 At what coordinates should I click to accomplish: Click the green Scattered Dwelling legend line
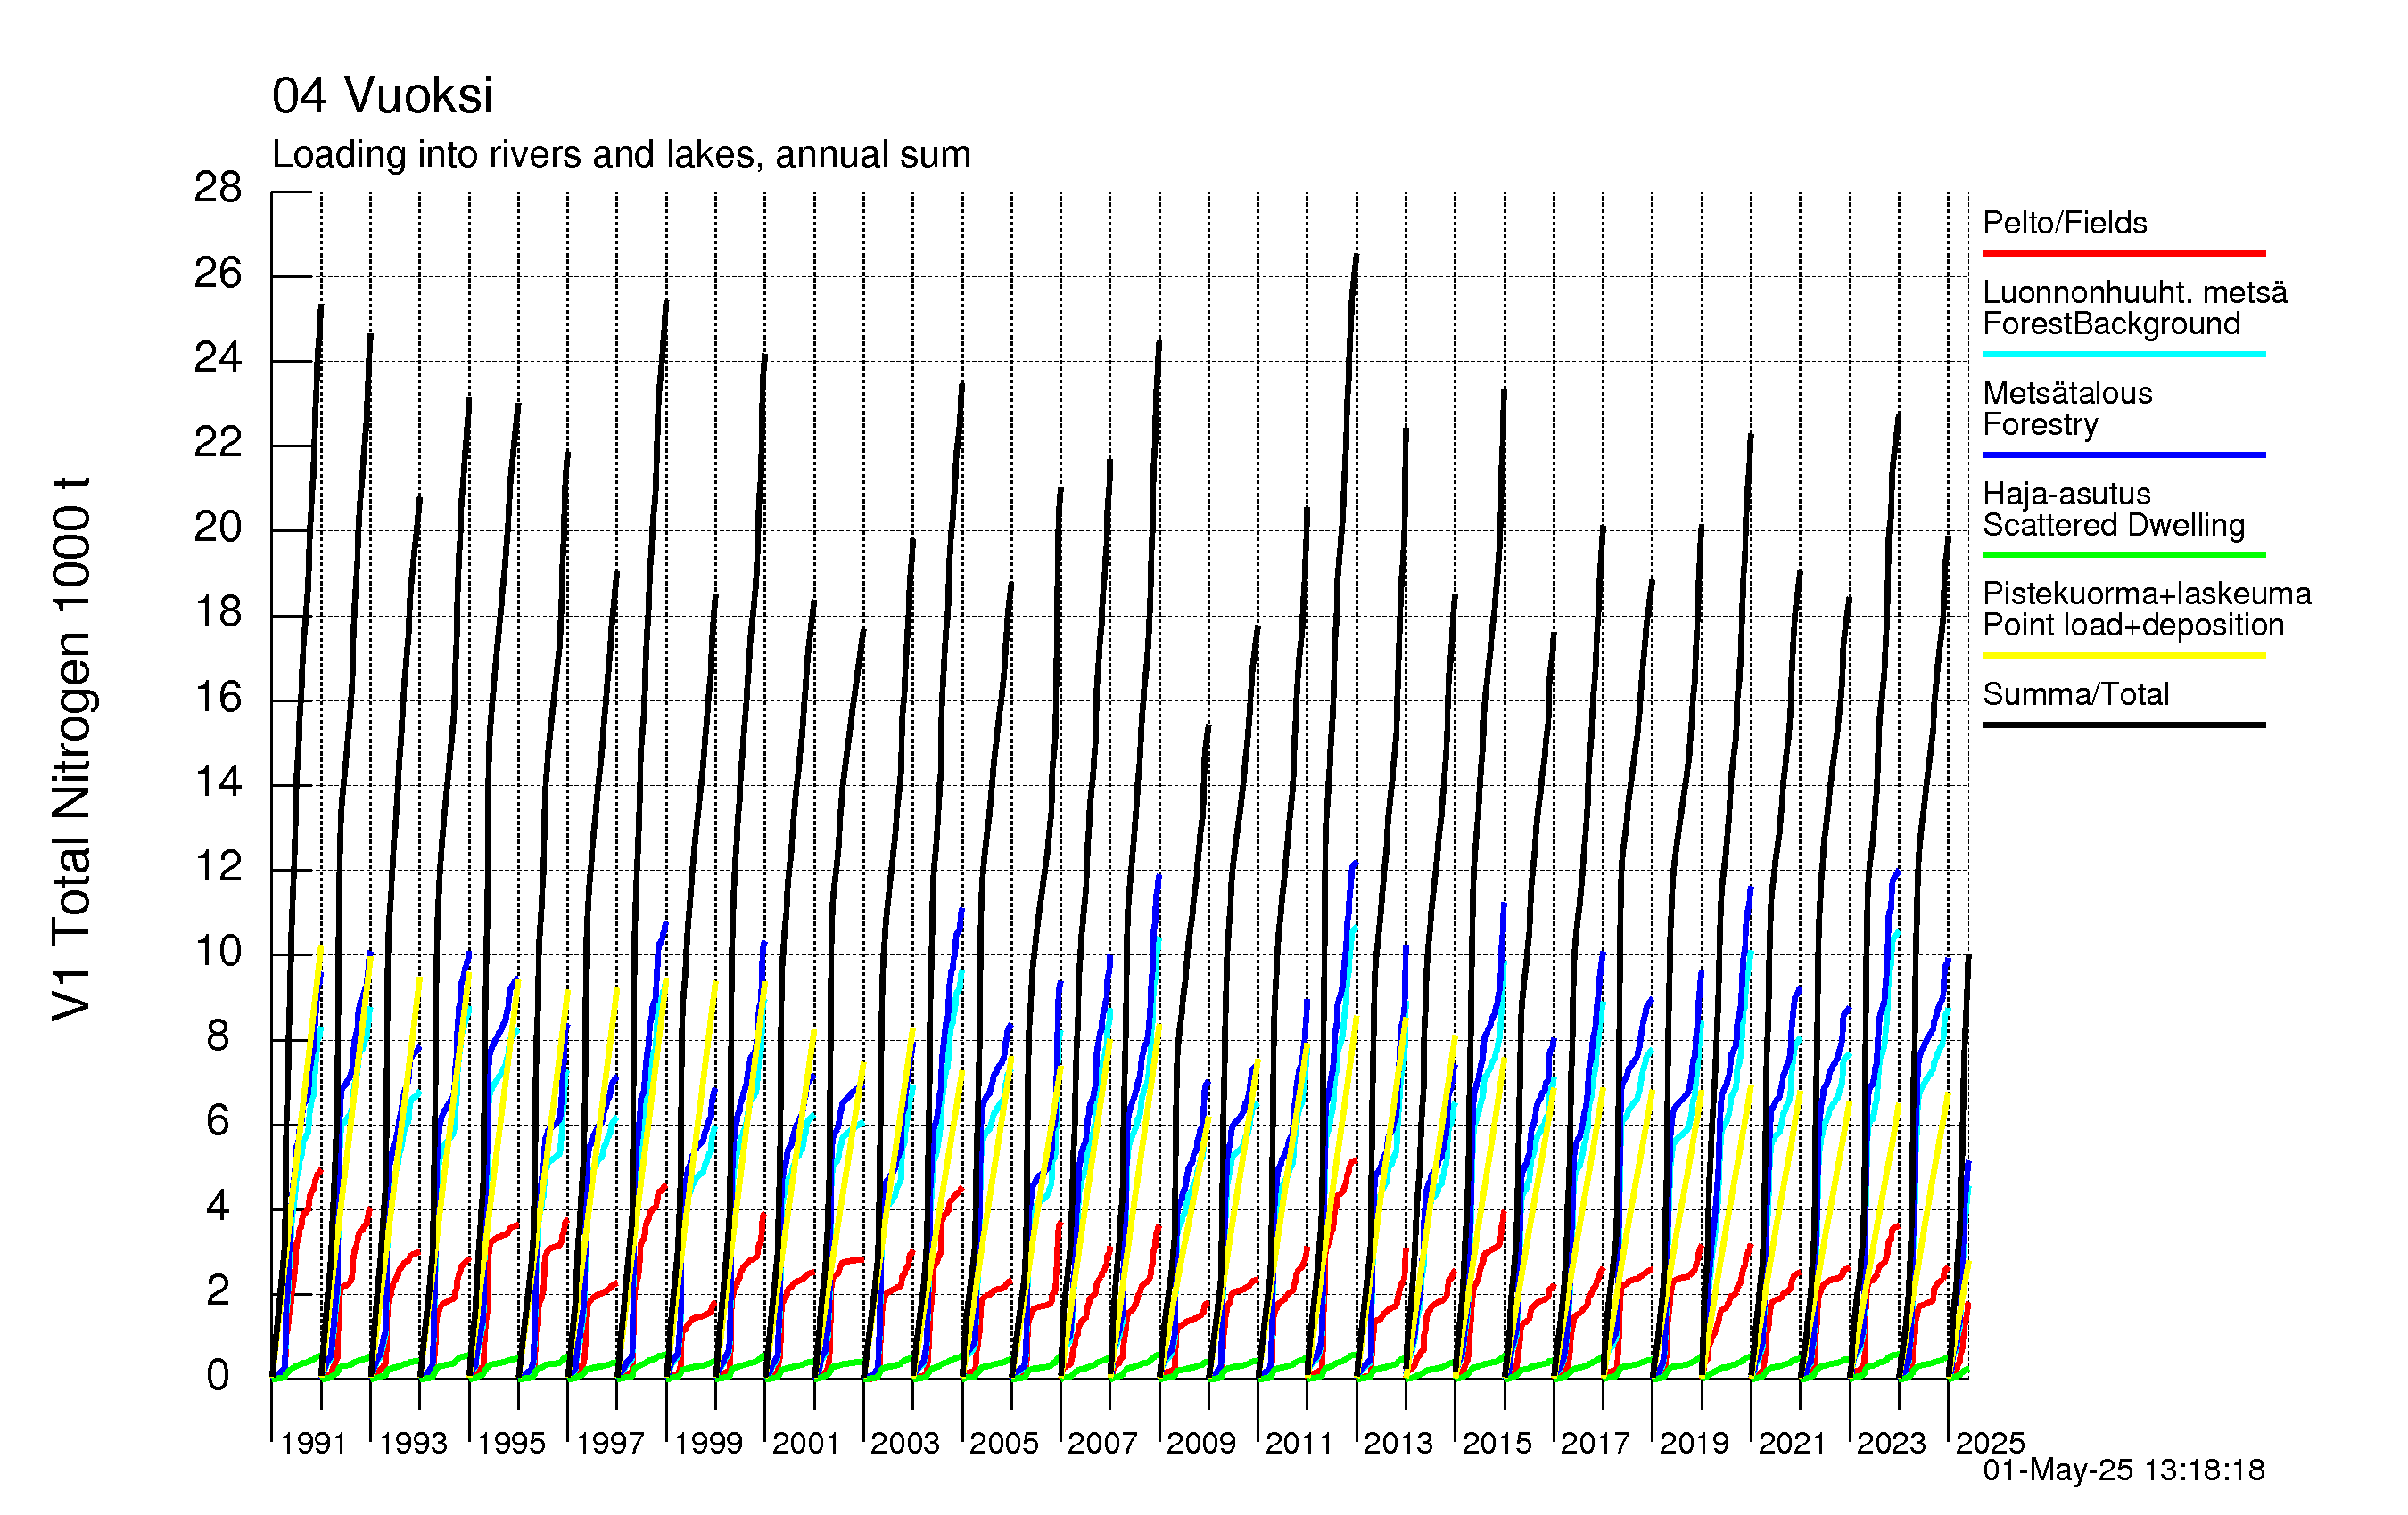(2123, 554)
